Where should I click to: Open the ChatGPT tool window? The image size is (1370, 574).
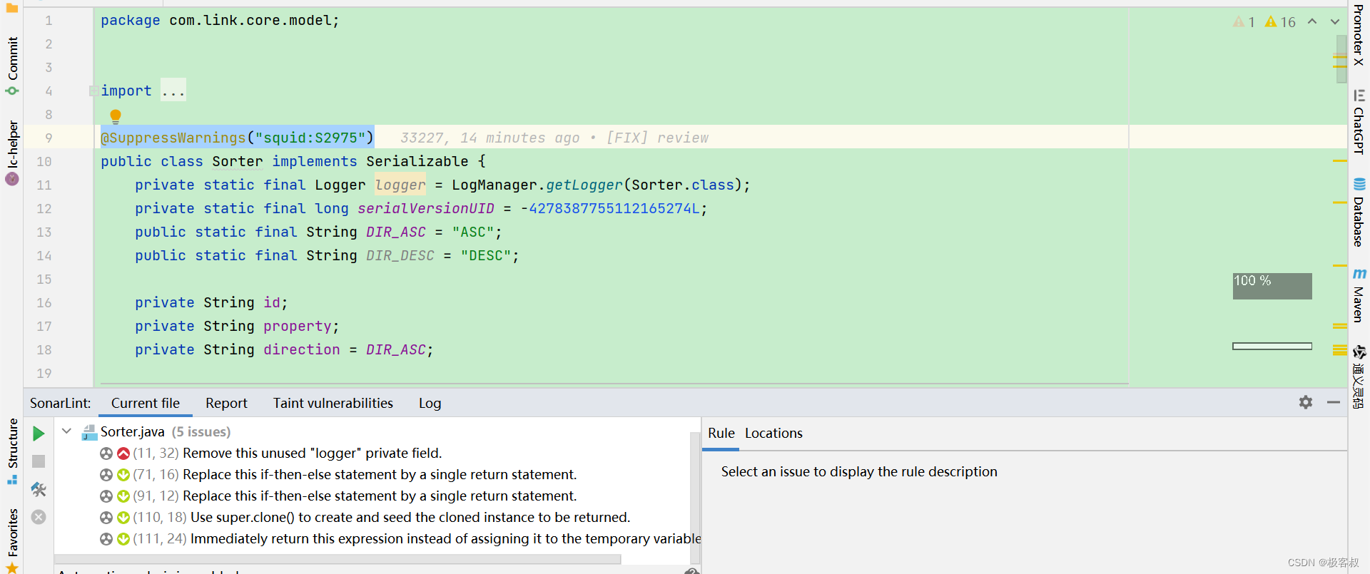click(x=1359, y=121)
